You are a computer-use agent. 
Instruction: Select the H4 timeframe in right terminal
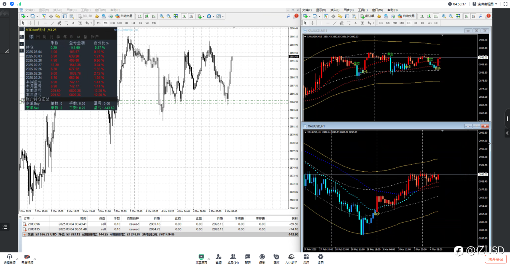416,23
